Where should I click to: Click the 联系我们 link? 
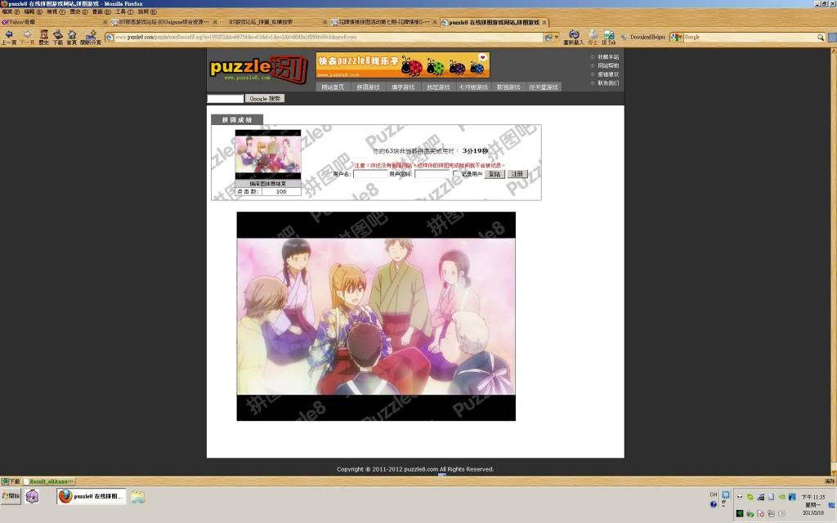[x=608, y=83]
